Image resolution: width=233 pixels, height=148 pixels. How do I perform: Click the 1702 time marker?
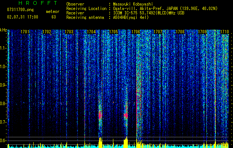pos(47,32)
